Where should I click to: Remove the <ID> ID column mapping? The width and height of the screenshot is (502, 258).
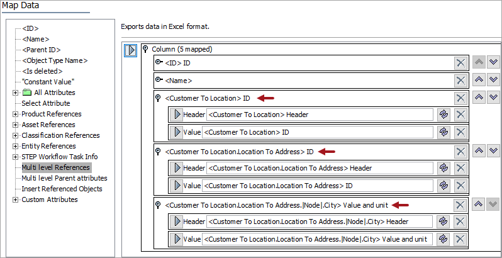coord(460,63)
